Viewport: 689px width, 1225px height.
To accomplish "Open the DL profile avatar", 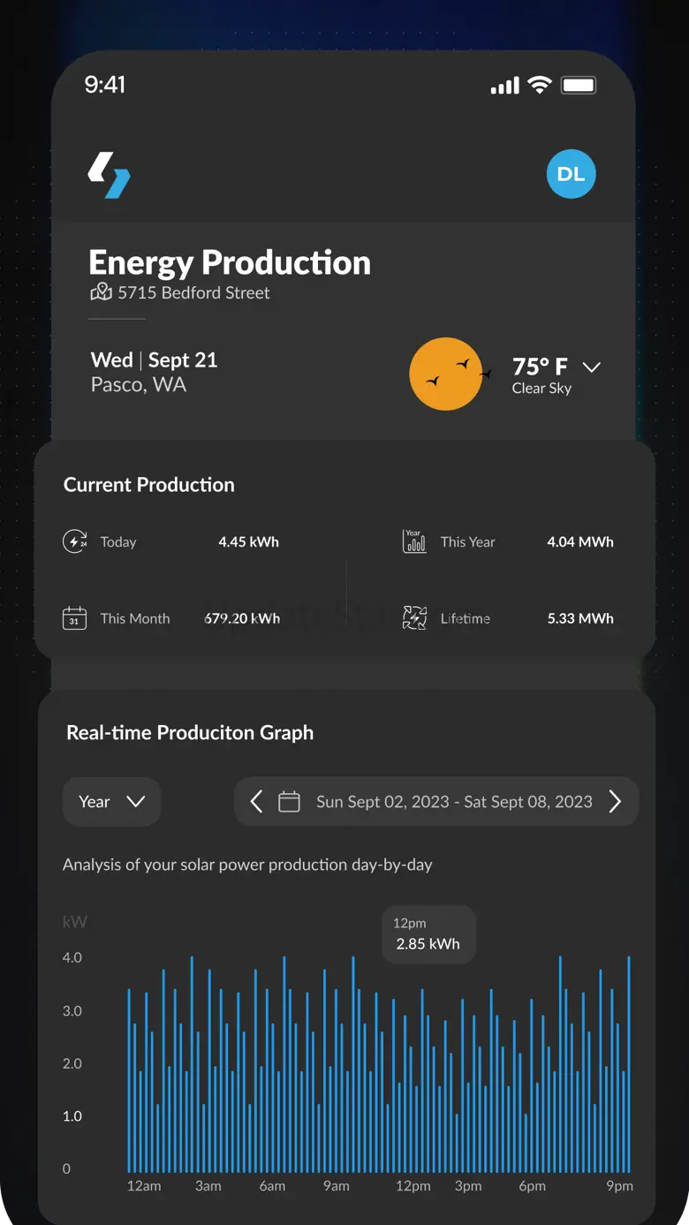I will pos(572,174).
